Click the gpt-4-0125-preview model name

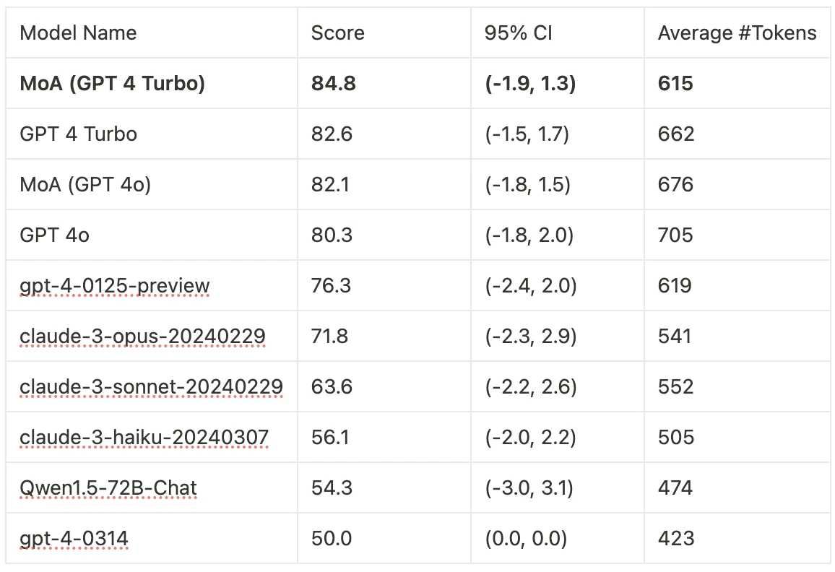point(114,286)
